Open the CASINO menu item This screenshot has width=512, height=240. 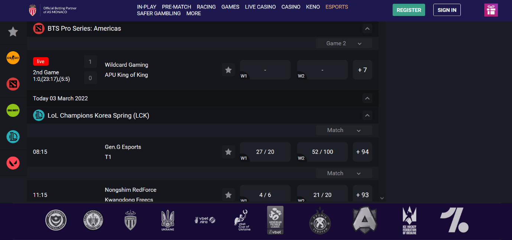[291, 7]
